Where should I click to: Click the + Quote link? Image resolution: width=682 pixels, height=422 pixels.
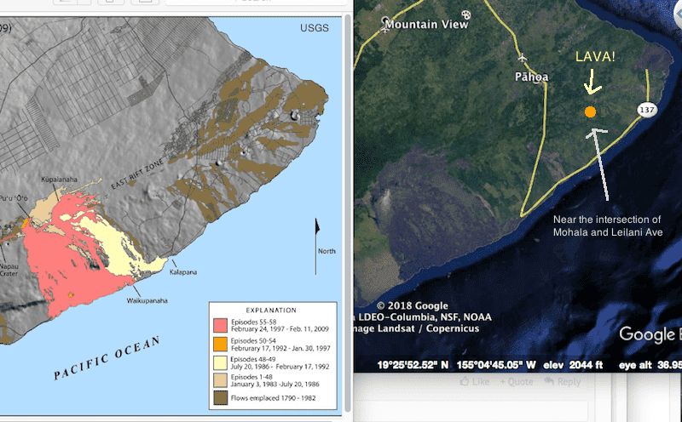pos(517,382)
